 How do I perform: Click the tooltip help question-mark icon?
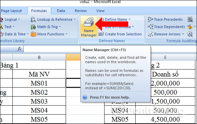85,97
